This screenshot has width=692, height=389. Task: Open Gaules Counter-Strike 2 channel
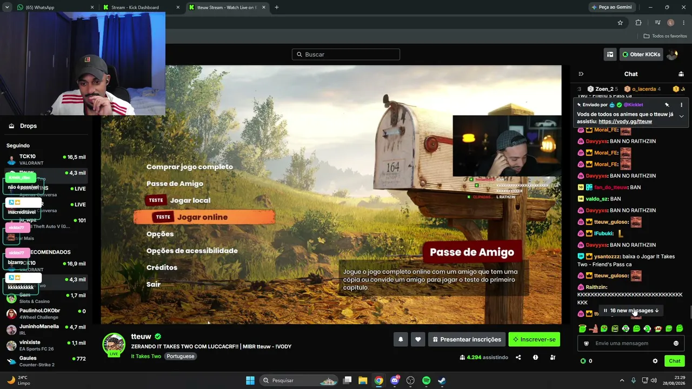[46, 361]
